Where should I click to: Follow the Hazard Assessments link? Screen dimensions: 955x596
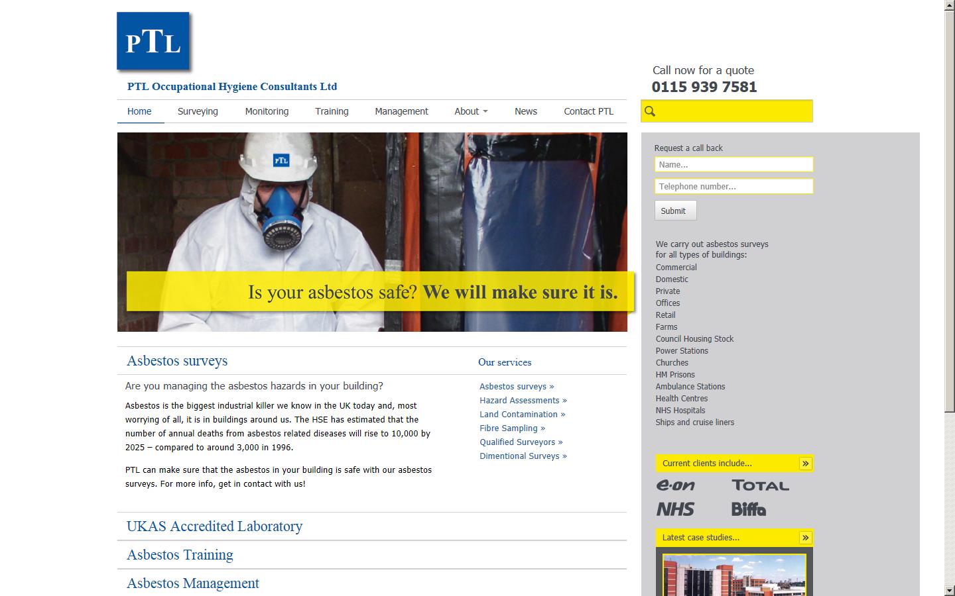coord(523,401)
